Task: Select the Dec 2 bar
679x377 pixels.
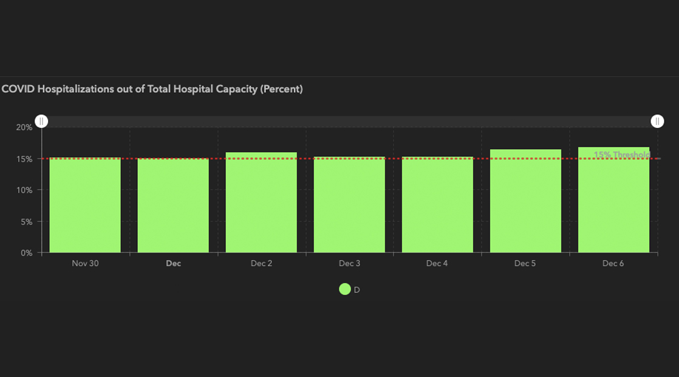Action: [x=261, y=202]
